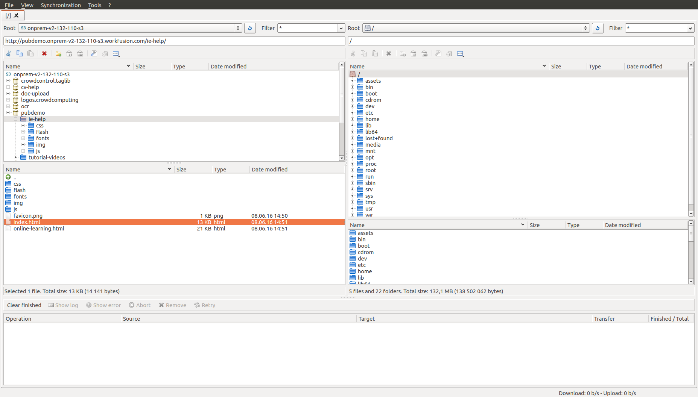
Task: Open the local Root selector showing /
Action: click(476, 28)
